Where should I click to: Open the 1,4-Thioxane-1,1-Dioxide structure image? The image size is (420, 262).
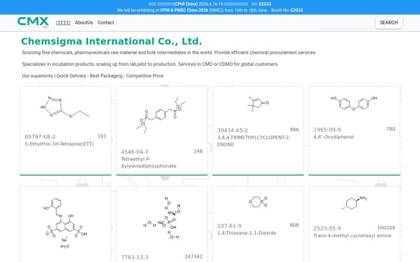click(x=258, y=202)
